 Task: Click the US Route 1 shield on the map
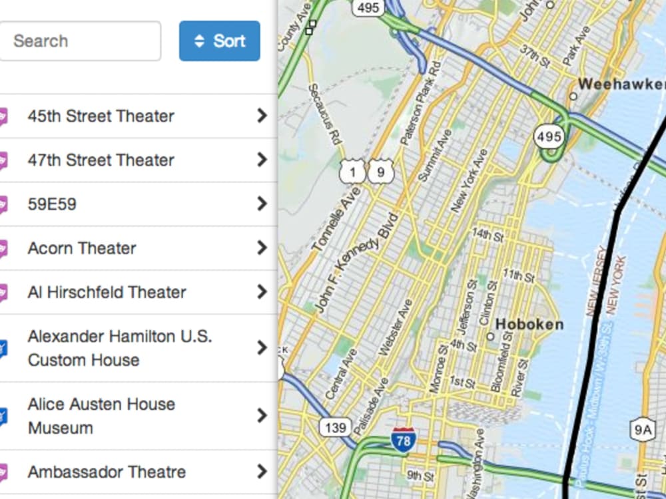[x=352, y=172]
